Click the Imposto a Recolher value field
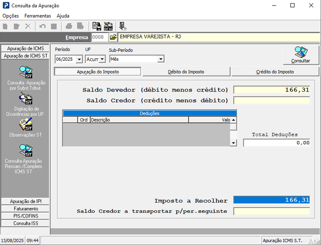This screenshot has height=245, width=321. pos(271,200)
